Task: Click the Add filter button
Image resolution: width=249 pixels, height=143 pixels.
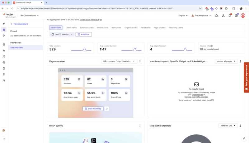Action: 83,34
